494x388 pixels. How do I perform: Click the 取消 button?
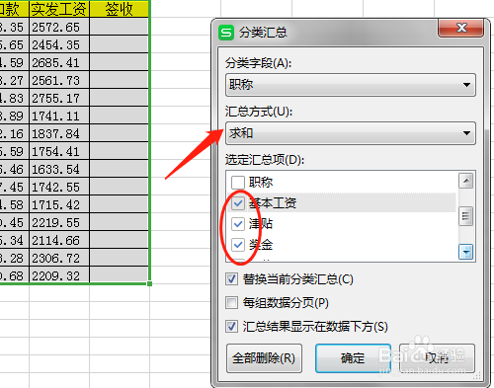click(437, 358)
